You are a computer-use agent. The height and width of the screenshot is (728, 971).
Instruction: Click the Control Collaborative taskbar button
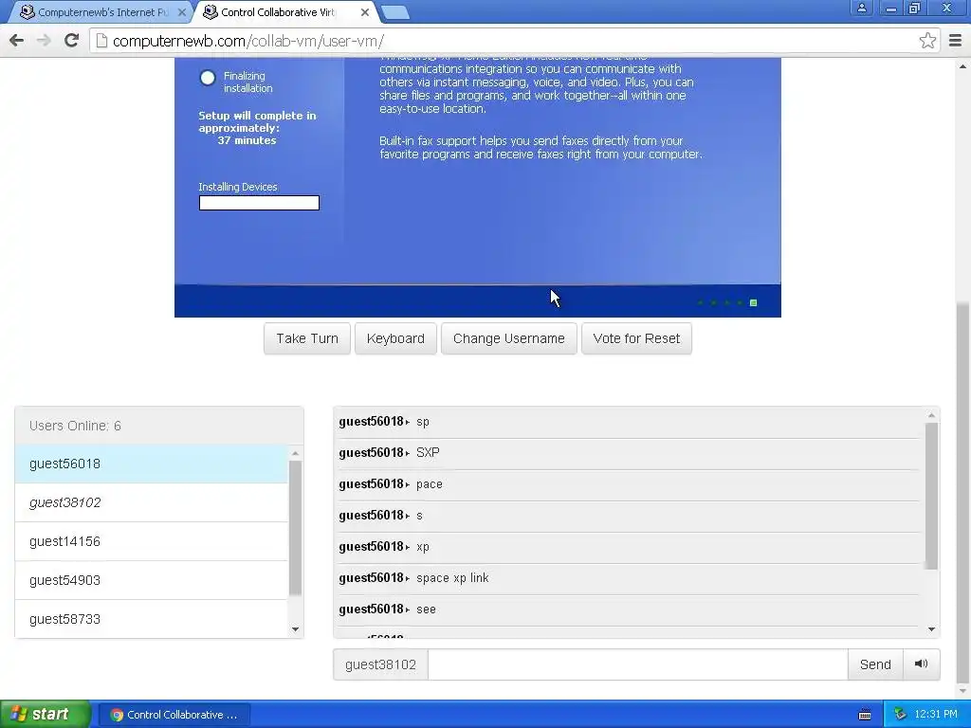click(x=174, y=715)
